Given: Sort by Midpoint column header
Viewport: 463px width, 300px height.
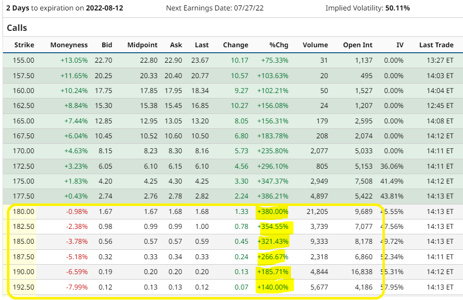Looking at the screenshot, I should [142, 45].
